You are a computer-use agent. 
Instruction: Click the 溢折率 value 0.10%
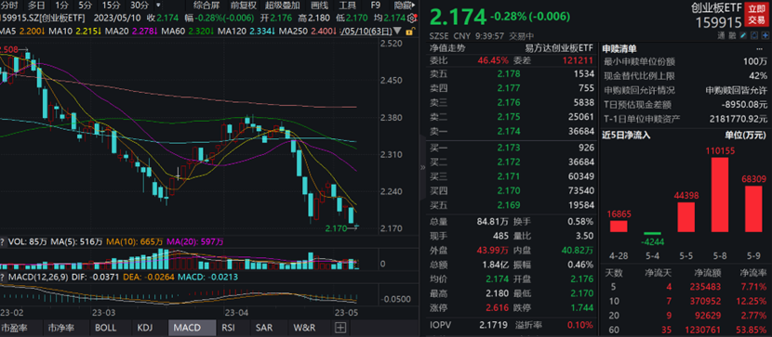(581, 324)
